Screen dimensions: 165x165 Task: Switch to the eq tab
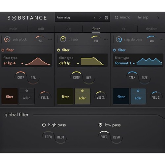pos(68,29)
